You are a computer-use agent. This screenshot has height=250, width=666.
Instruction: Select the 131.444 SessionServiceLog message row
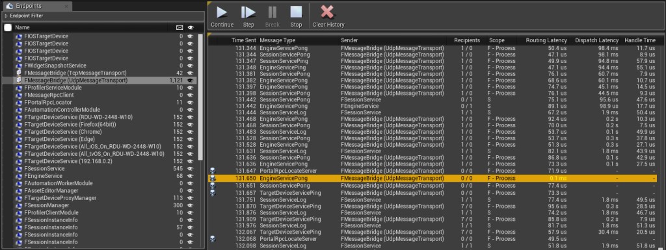coord(433,112)
